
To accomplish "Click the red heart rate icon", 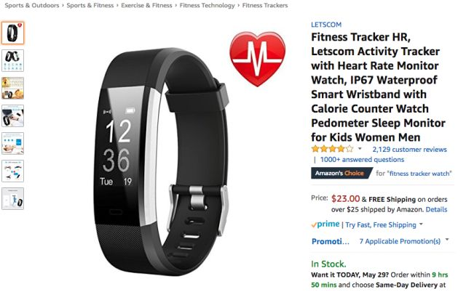I will point(257,58).
